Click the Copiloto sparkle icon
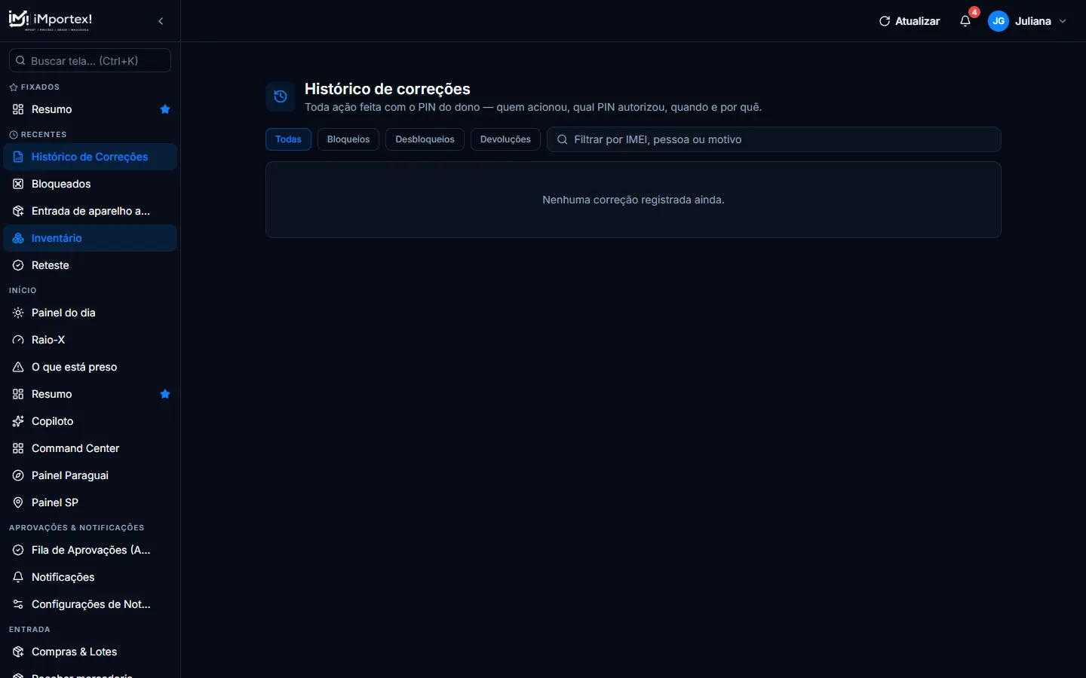 18,421
